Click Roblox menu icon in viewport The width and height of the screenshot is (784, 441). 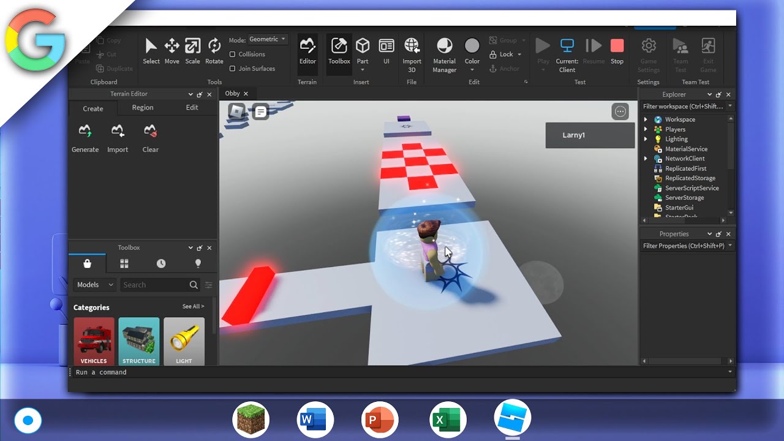coord(237,111)
